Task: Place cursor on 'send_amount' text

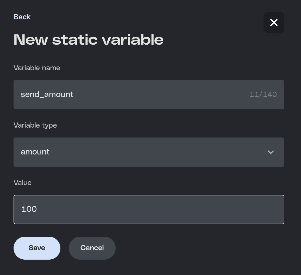Action: pos(47,94)
